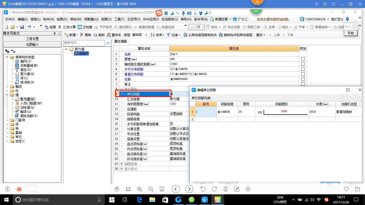Image resolution: width=365 pixels, height=205 pixels.
Task: Open Windows Start menu
Action: (x=6, y=199)
